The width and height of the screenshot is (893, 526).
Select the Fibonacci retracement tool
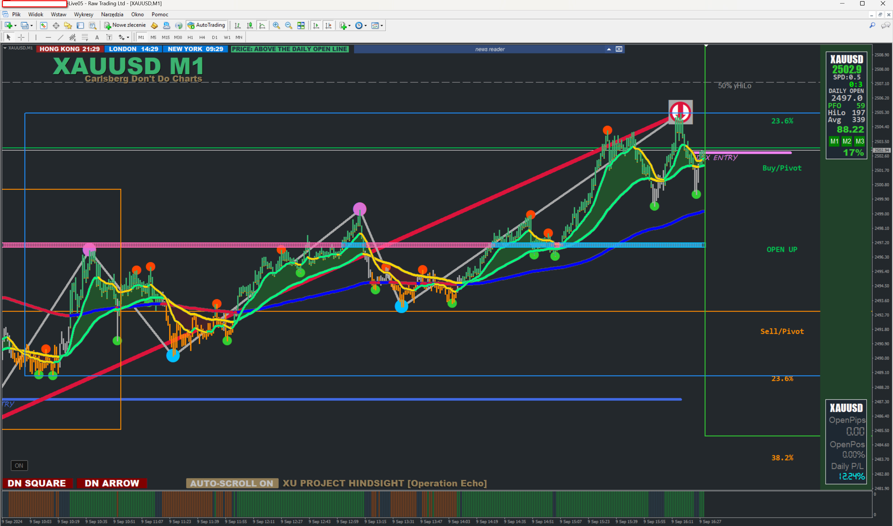85,37
